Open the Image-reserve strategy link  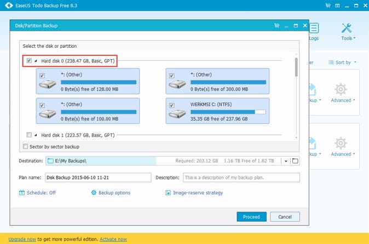198,192
